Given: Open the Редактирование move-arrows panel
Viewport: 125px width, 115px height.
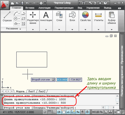Looking at the screenshot, I should [x=33, y=15].
